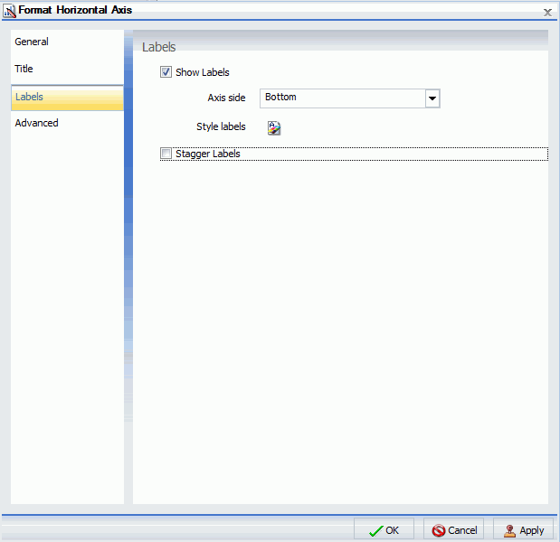Click the Cancel button
Screen dimensions: 560x542
453,530
